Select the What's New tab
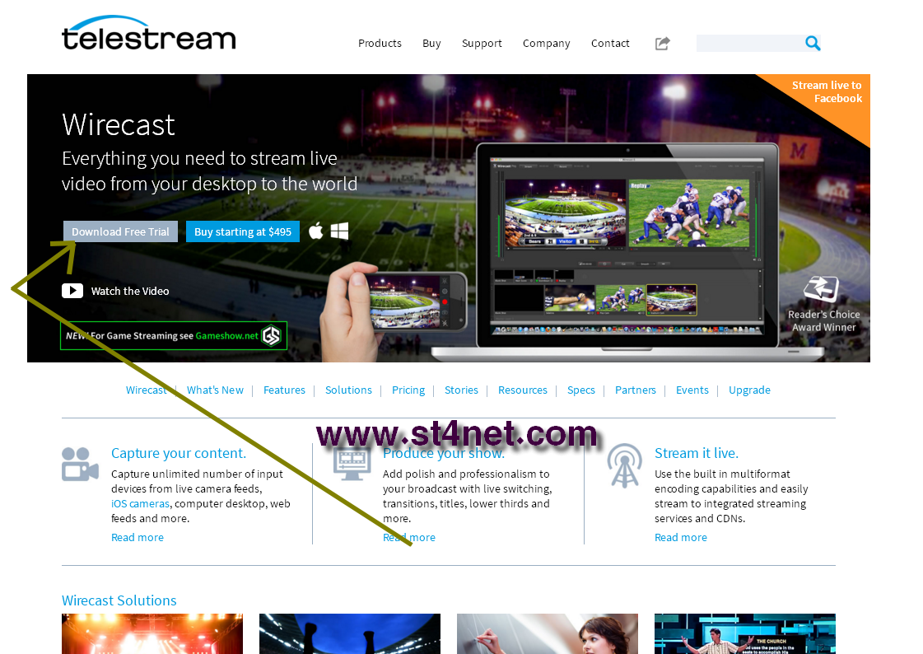Viewport: 923px width, 654px height. pos(215,390)
